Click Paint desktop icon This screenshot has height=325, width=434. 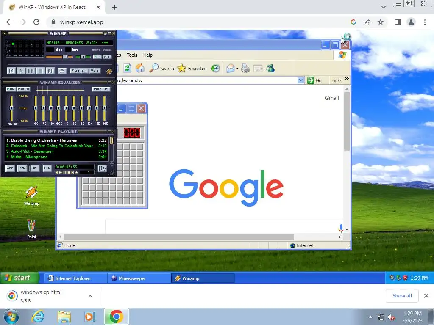click(x=31, y=229)
